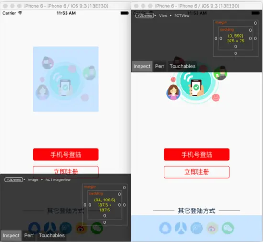Click the 其它登陆方式 label in right simulator
Image resolution: width=263 pixels, height=242 pixels.
pyautogui.click(x=197, y=210)
